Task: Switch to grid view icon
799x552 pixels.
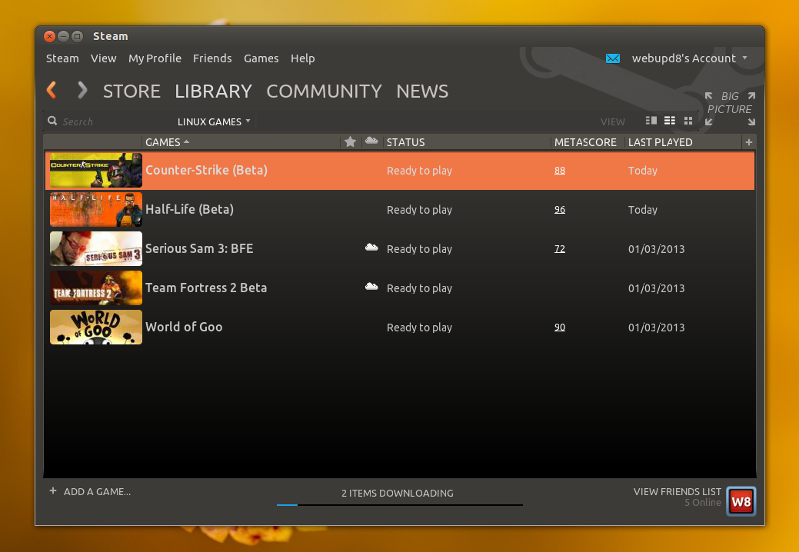Action: [688, 121]
